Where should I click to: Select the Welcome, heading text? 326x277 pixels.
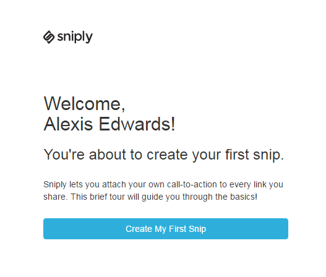(84, 103)
